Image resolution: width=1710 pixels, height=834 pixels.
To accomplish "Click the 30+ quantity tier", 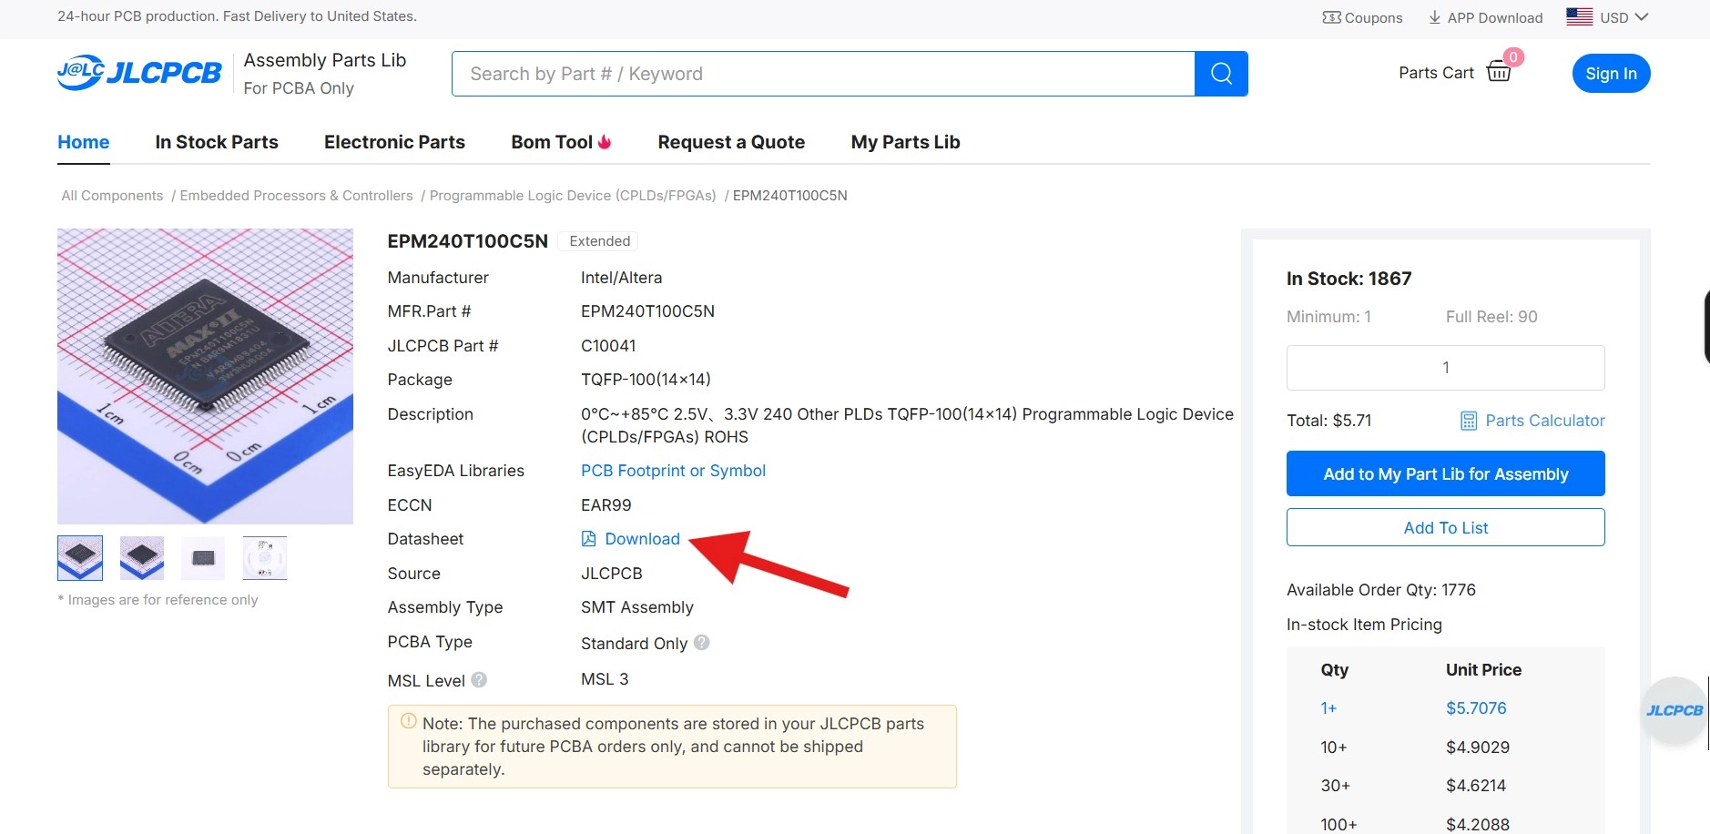I will 1336,786.
